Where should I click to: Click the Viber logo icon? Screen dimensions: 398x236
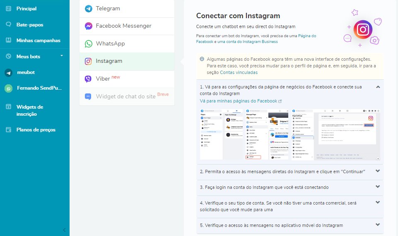pos(88,79)
